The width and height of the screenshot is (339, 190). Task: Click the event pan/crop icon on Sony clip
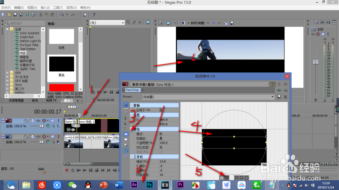[x=73, y=129]
